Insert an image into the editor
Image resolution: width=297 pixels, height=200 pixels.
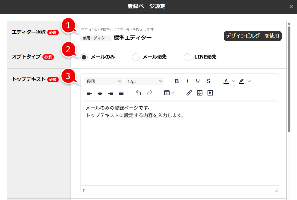coord(199,93)
